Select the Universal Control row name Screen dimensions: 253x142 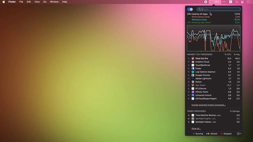(x=203, y=95)
